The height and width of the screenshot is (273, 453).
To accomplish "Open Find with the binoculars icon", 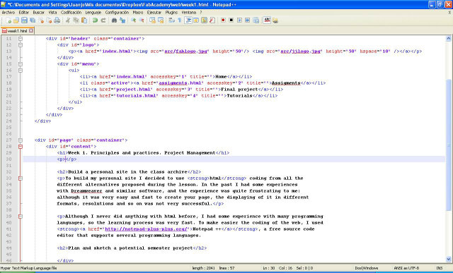I will pyautogui.click(x=114, y=20).
